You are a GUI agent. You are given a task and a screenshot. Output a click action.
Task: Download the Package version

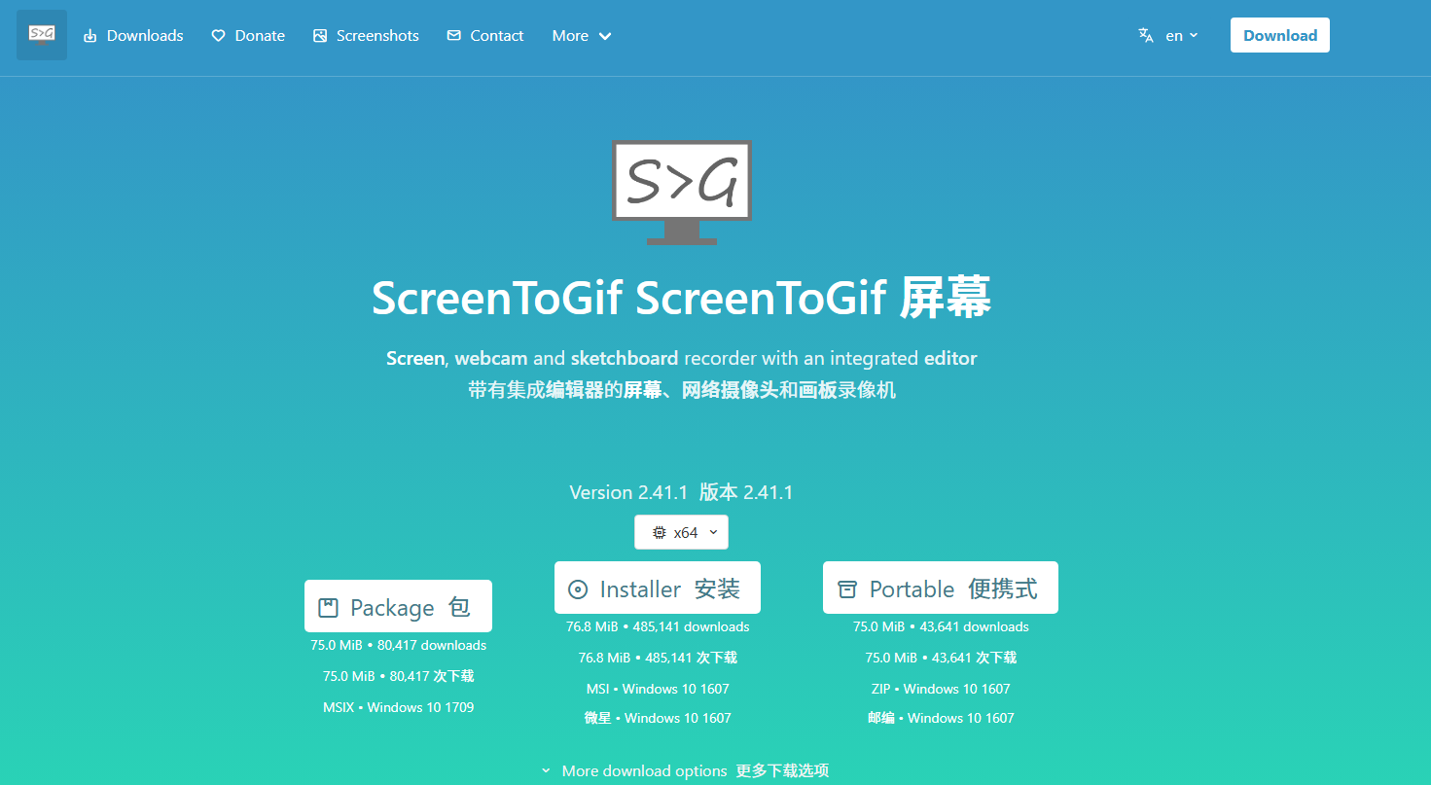coord(398,607)
